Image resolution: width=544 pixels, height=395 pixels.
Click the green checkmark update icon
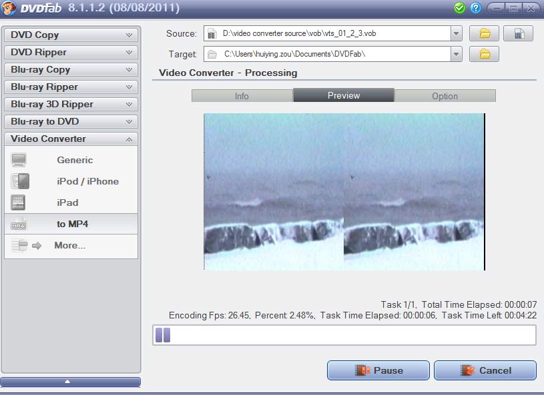point(459,7)
